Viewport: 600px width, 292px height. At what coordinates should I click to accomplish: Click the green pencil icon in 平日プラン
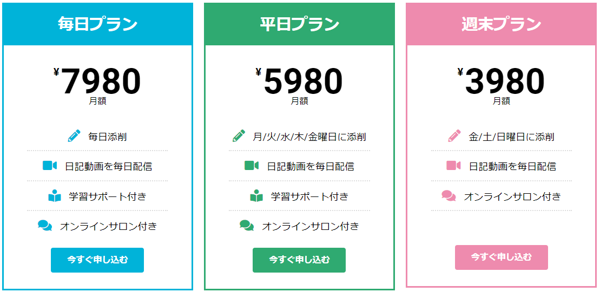click(239, 136)
